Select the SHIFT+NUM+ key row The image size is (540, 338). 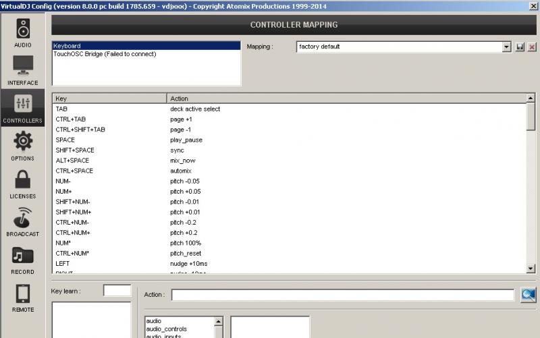tap(290, 212)
